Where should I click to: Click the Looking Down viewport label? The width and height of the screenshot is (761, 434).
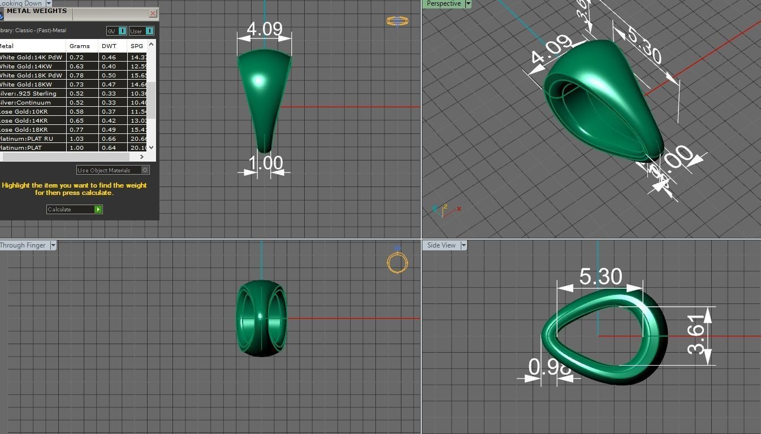(21, 3)
